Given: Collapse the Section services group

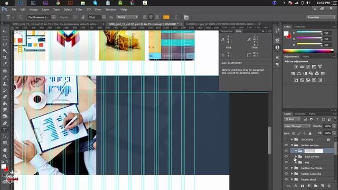Looking at the screenshot, I should (x=292, y=145).
